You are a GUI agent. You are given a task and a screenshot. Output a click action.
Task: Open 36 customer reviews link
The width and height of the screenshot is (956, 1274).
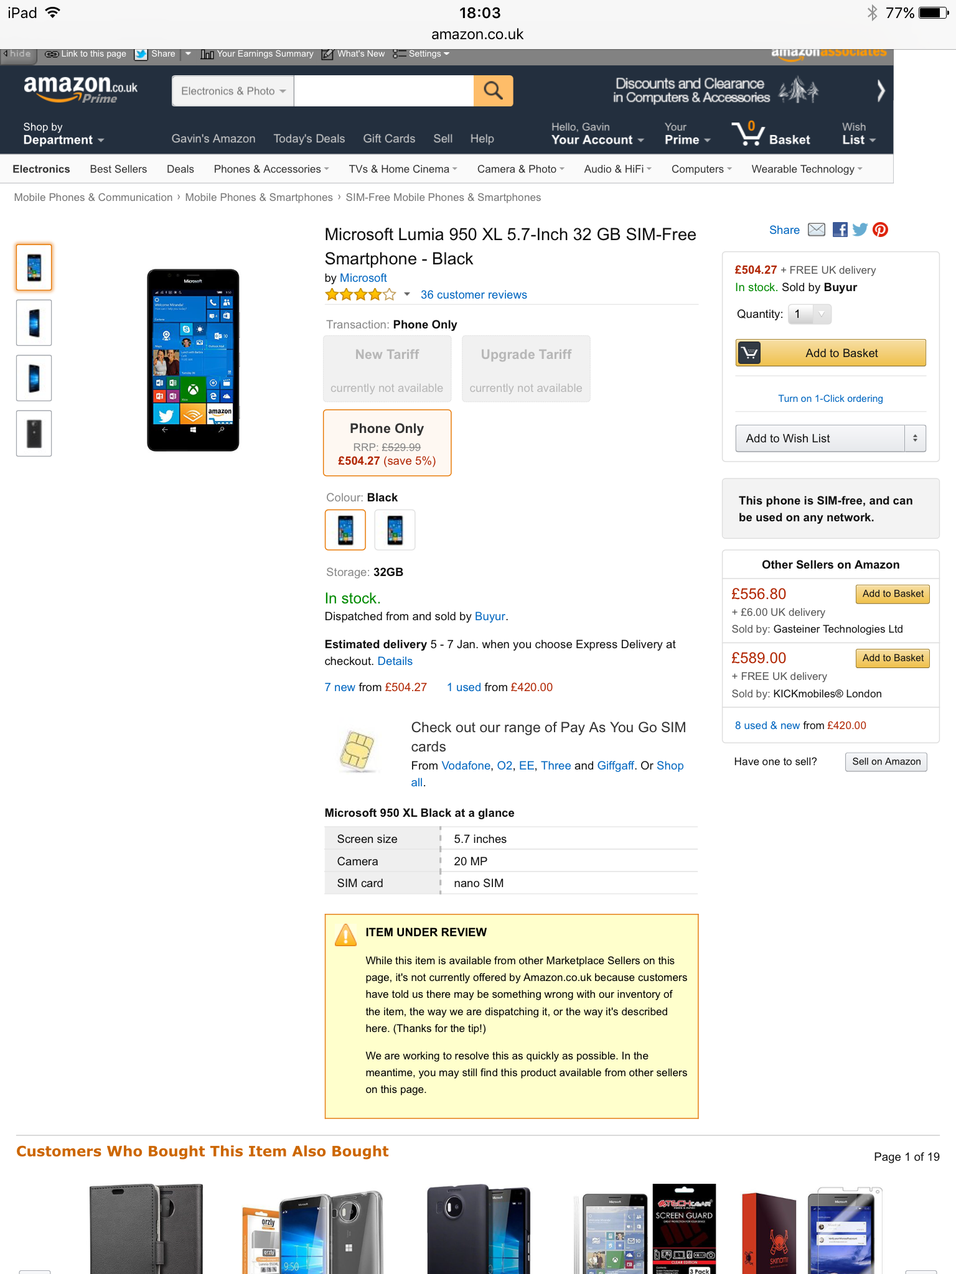coord(474,295)
